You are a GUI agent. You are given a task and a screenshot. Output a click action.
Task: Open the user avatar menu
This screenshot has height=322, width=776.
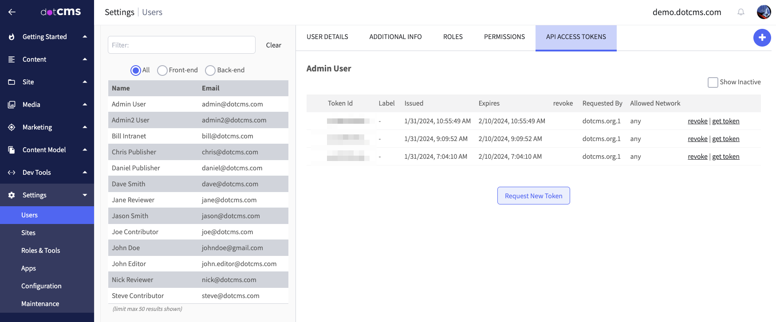click(764, 12)
